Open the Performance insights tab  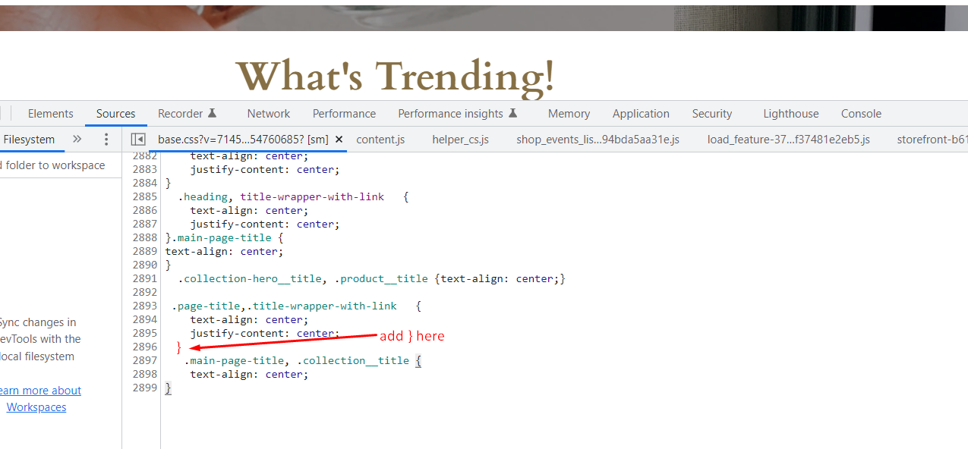pos(458,114)
